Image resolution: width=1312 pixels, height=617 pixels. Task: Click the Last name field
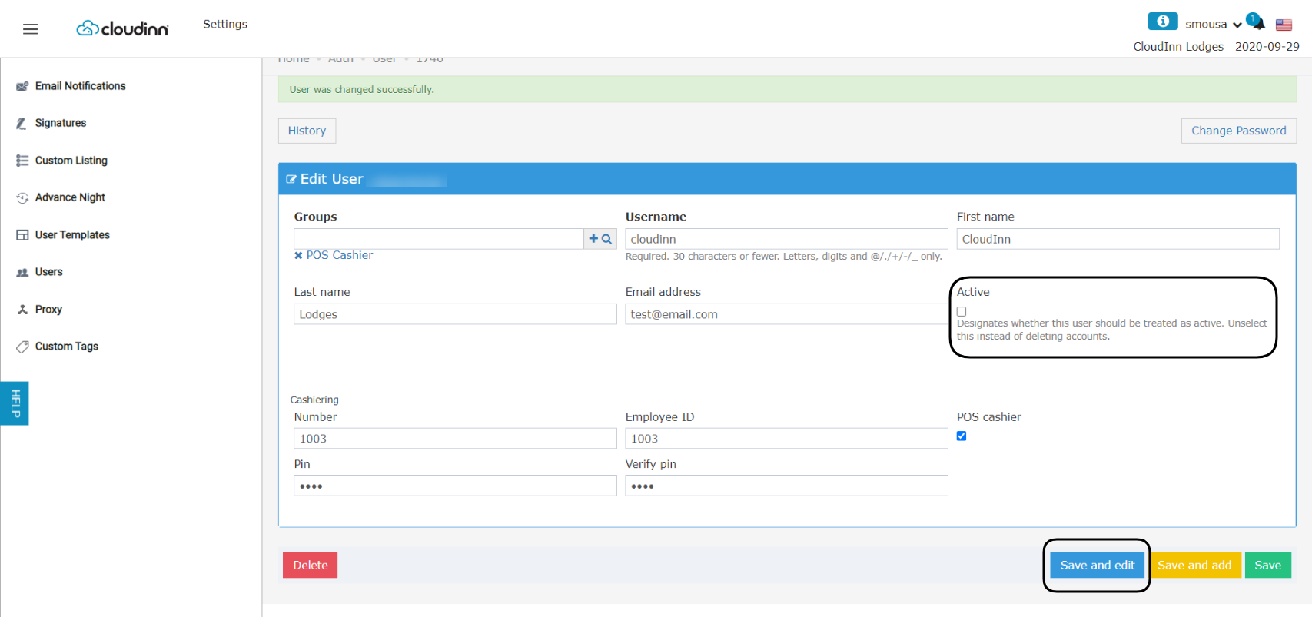pyautogui.click(x=455, y=314)
